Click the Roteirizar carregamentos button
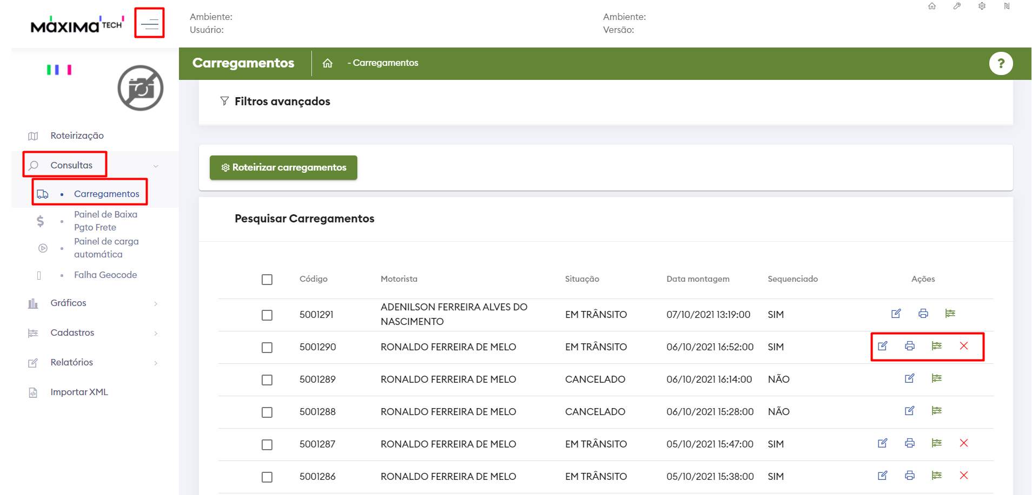The width and height of the screenshot is (1032, 495). (x=283, y=168)
